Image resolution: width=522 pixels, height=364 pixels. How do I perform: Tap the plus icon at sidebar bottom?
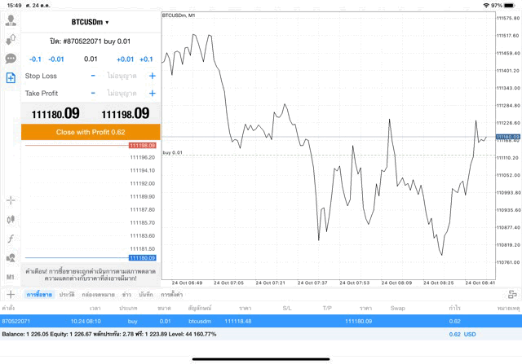pos(11,294)
